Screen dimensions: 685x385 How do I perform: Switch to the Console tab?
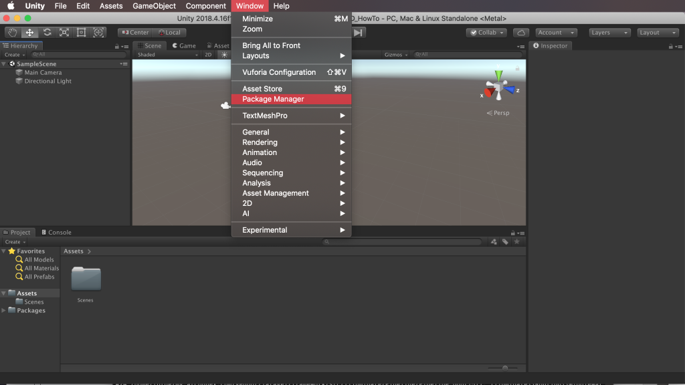(56, 232)
